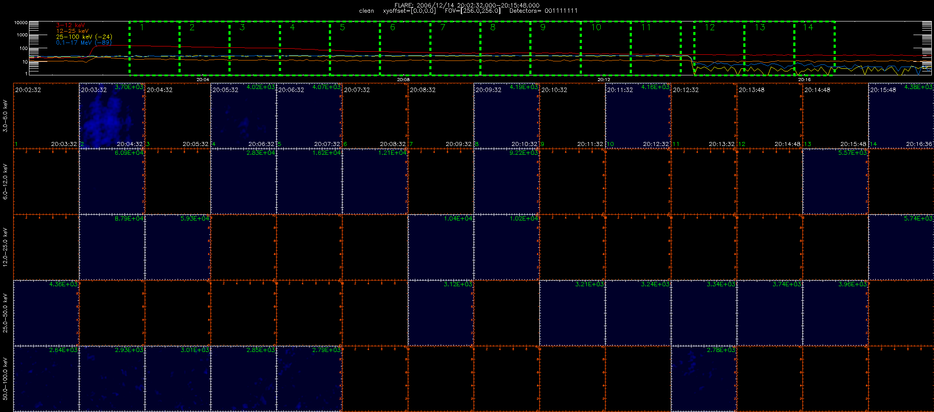This screenshot has height=412, width=934.
Task: Click the 3.34E+03 peak value label
Action: click(721, 284)
